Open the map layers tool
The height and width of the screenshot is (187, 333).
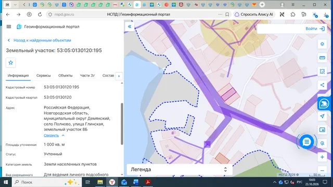322,44
